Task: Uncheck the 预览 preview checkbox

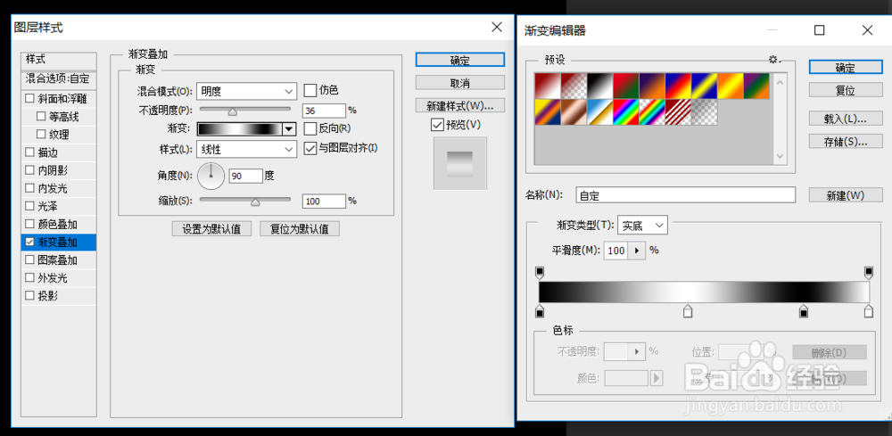Action: (x=437, y=125)
